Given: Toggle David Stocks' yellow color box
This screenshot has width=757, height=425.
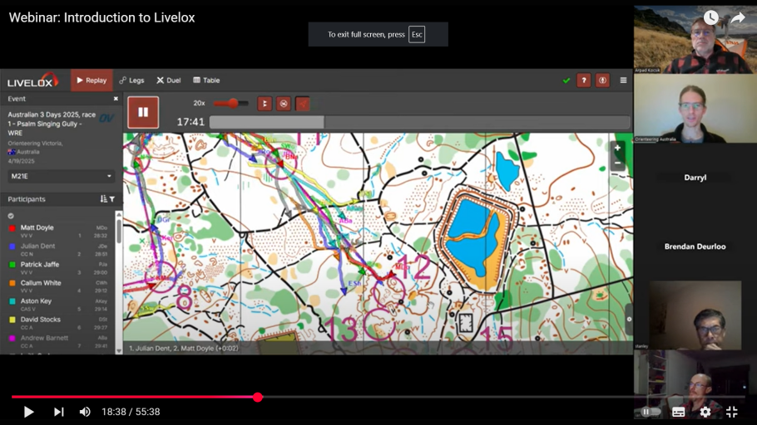Looking at the screenshot, I should click(x=12, y=320).
